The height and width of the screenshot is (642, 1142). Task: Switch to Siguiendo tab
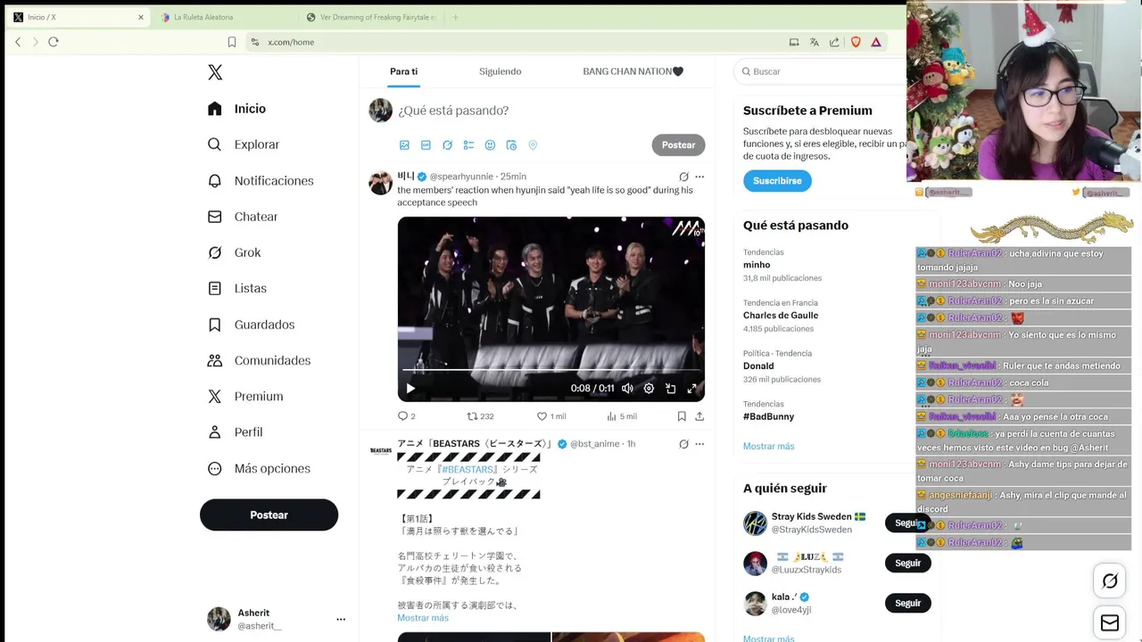tap(500, 71)
